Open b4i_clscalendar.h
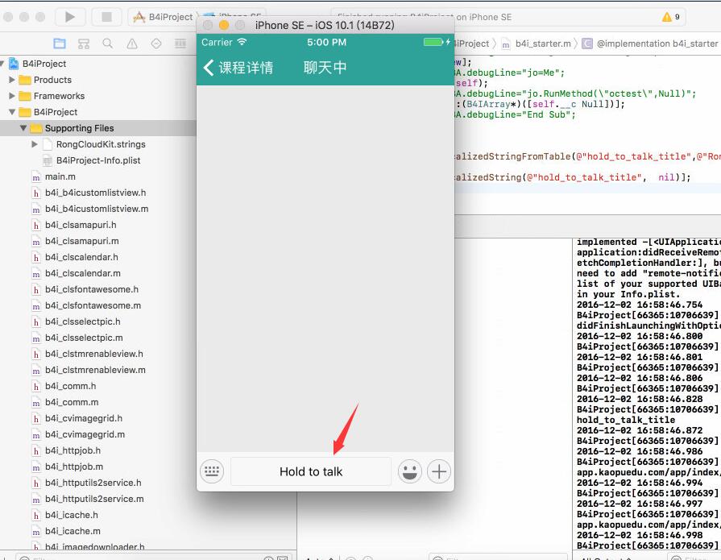 tap(81, 257)
